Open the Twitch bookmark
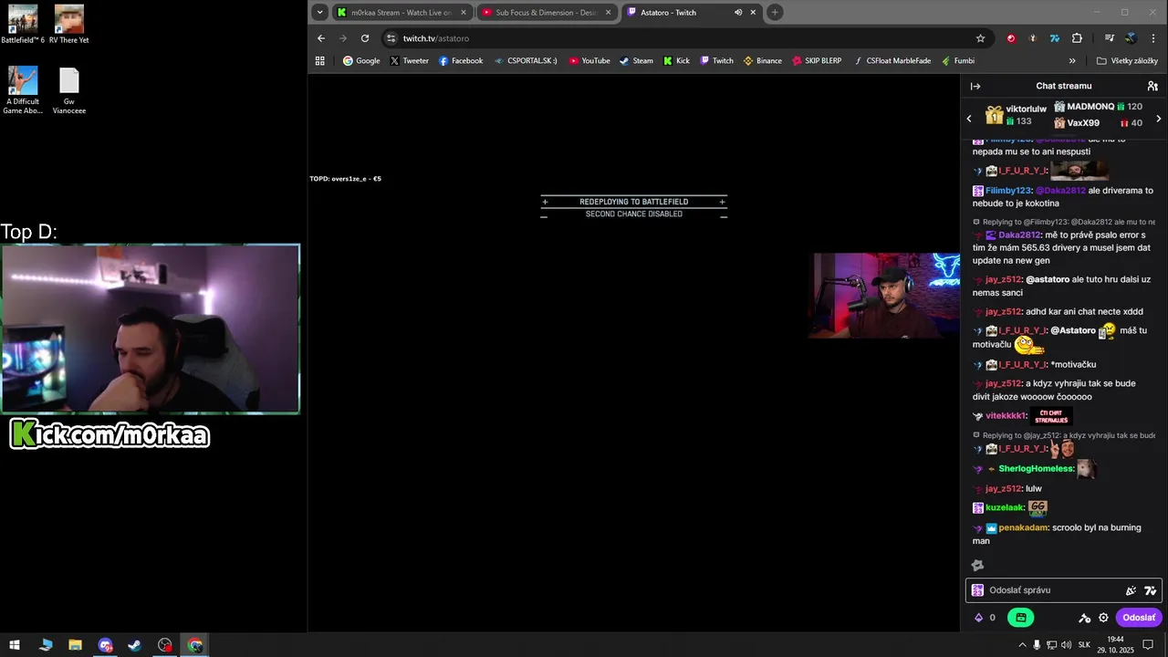 716,61
